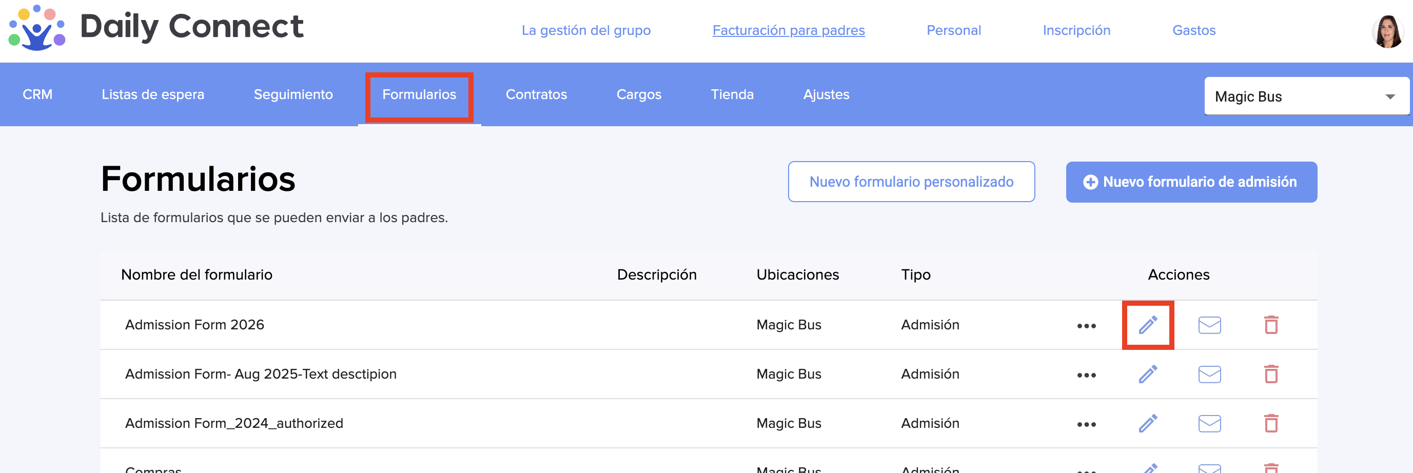The height and width of the screenshot is (473, 1413).
Task: Open La gestión del grupo link
Action: (x=586, y=30)
